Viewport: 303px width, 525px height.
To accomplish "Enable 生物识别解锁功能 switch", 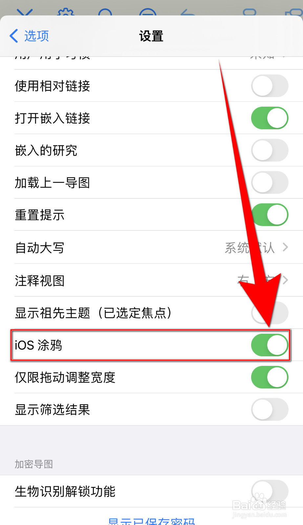I will pyautogui.click(x=270, y=491).
